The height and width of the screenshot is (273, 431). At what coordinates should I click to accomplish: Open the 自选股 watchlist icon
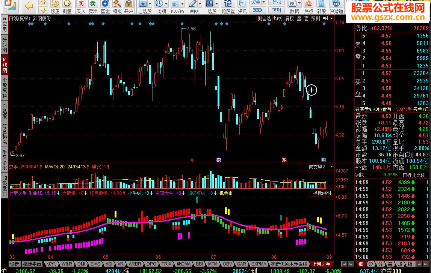click(x=143, y=4)
